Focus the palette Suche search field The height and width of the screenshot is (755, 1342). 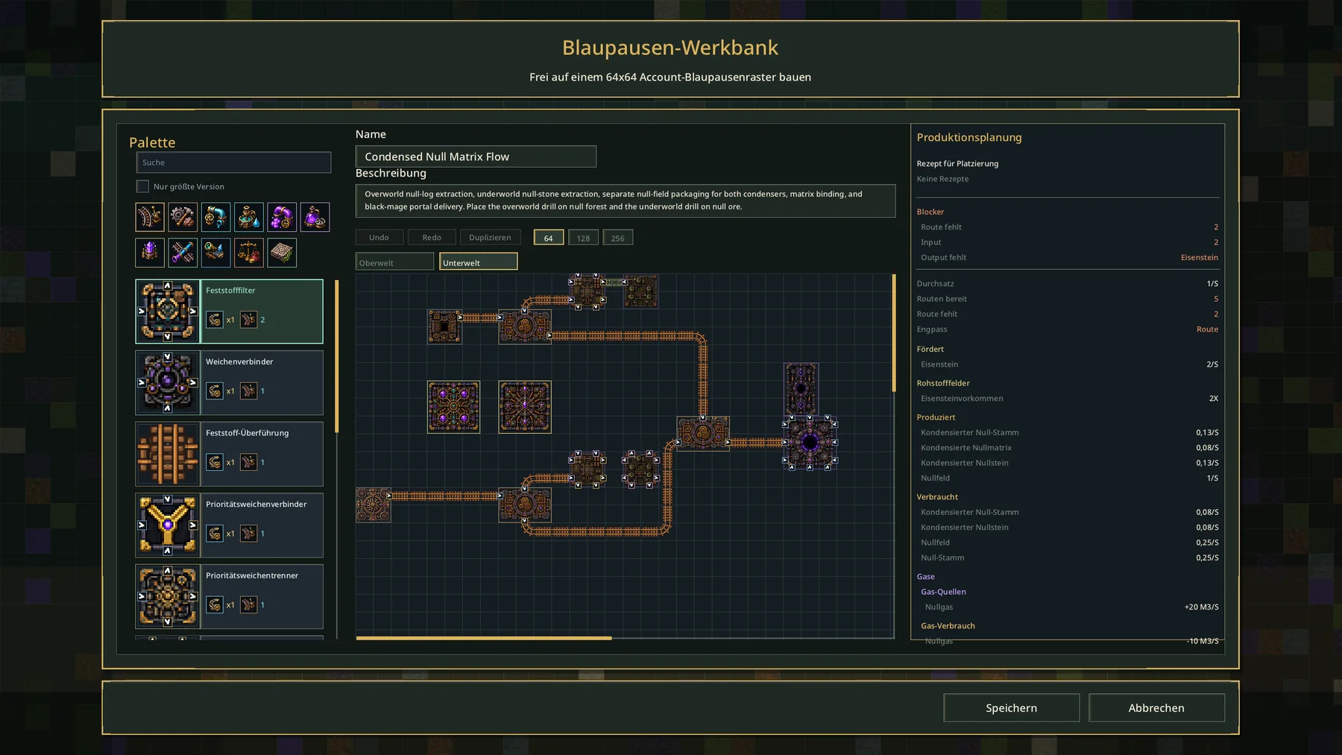(x=233, y=162)
